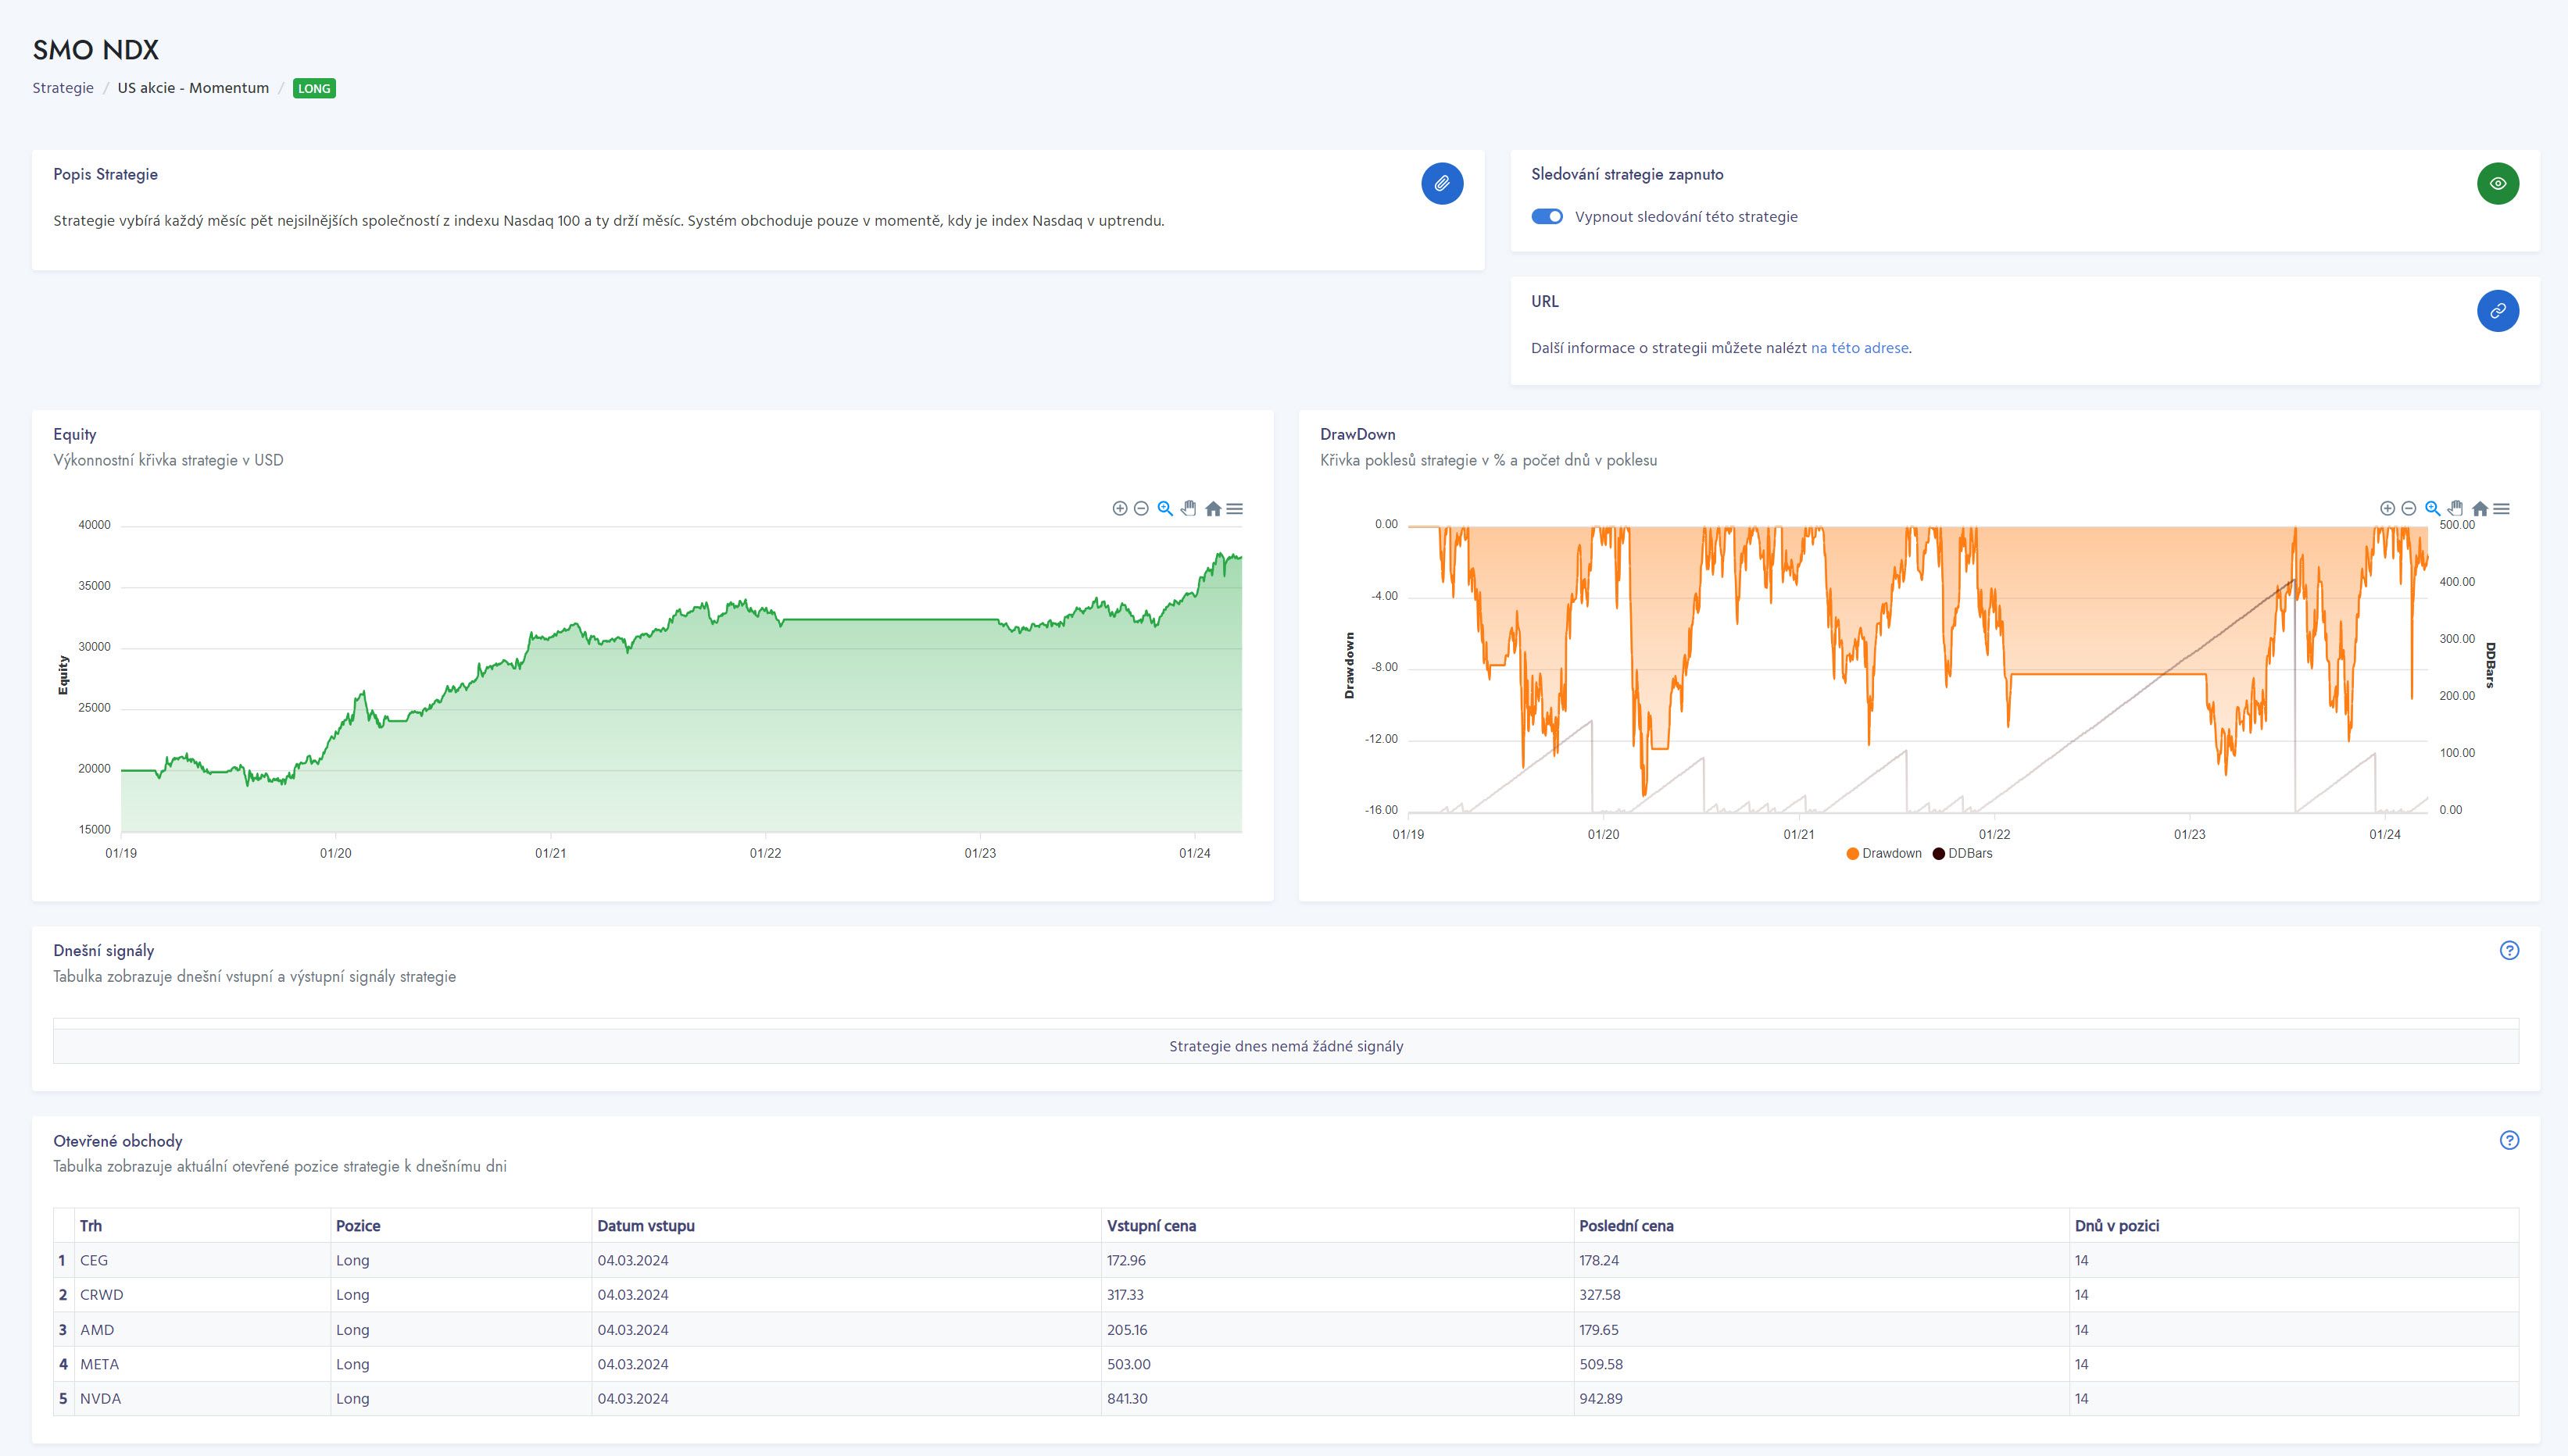
Task: Turn off the strategy tracking switch
Action: [x=1547, y=217]
